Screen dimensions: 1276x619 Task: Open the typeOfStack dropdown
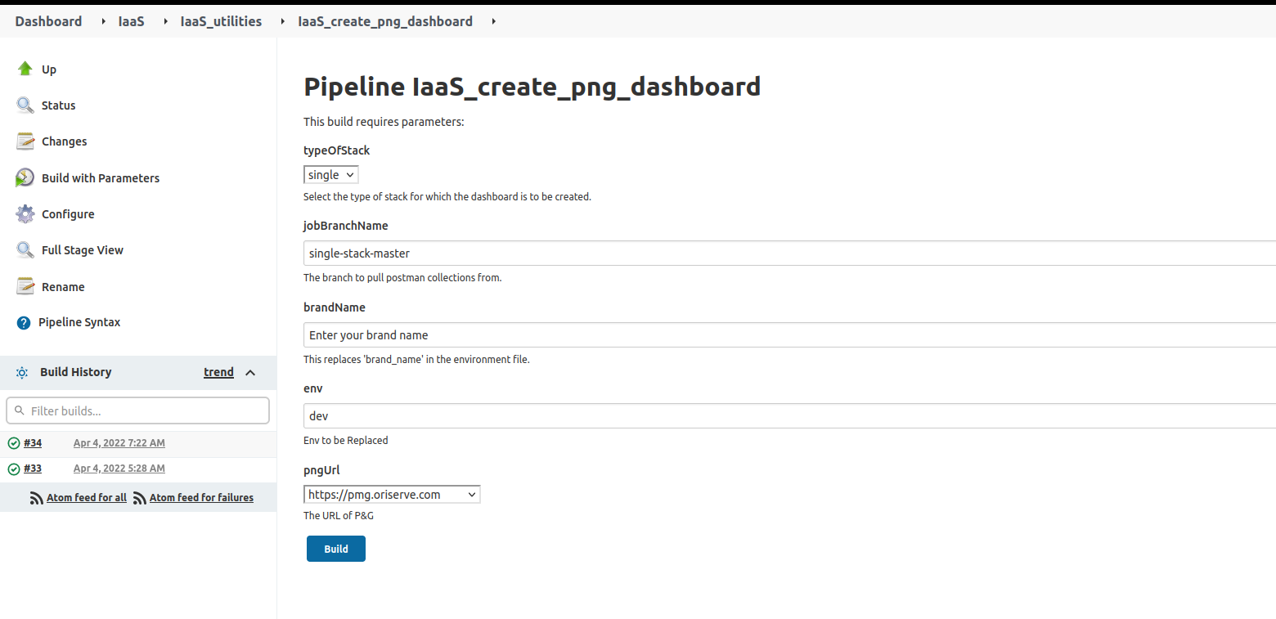(330, 175)
